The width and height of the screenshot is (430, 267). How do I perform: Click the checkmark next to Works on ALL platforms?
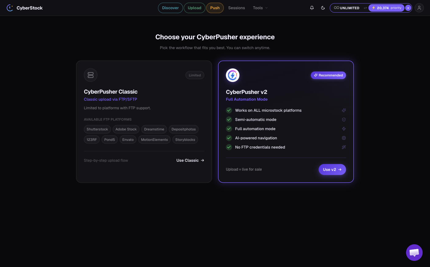pos(229,110)
